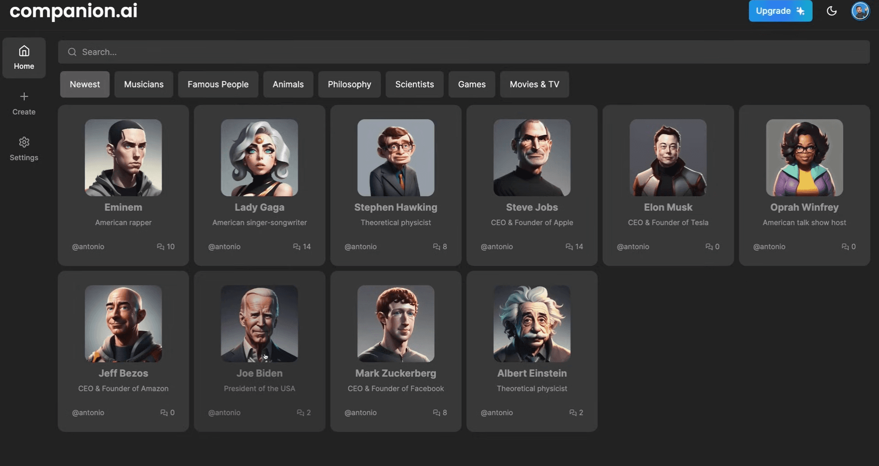
Task: Click @antonio on Eminem's card
Action: [88, 247]
